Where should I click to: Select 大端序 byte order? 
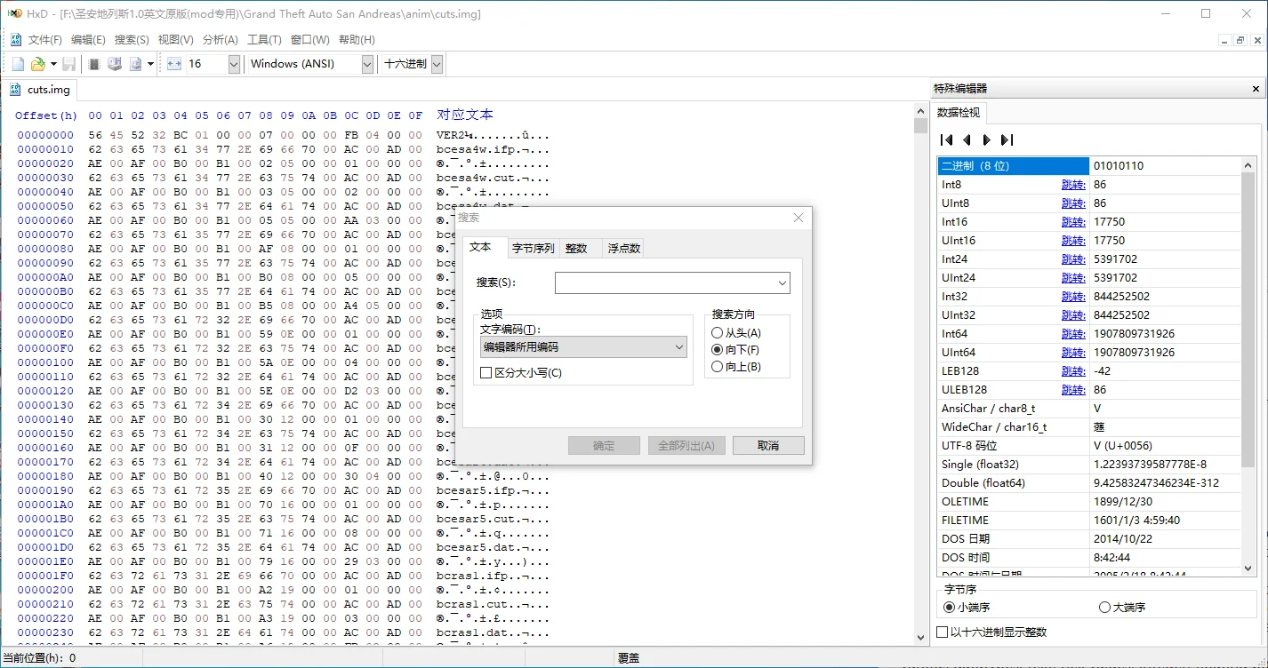(x=1122, y=608)
